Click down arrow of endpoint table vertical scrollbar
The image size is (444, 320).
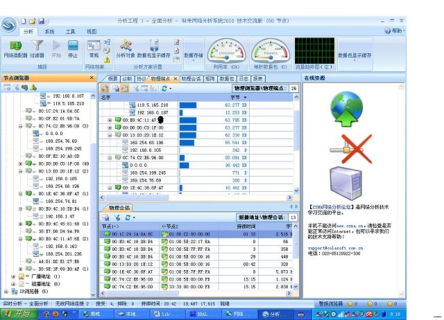(296, 190)
